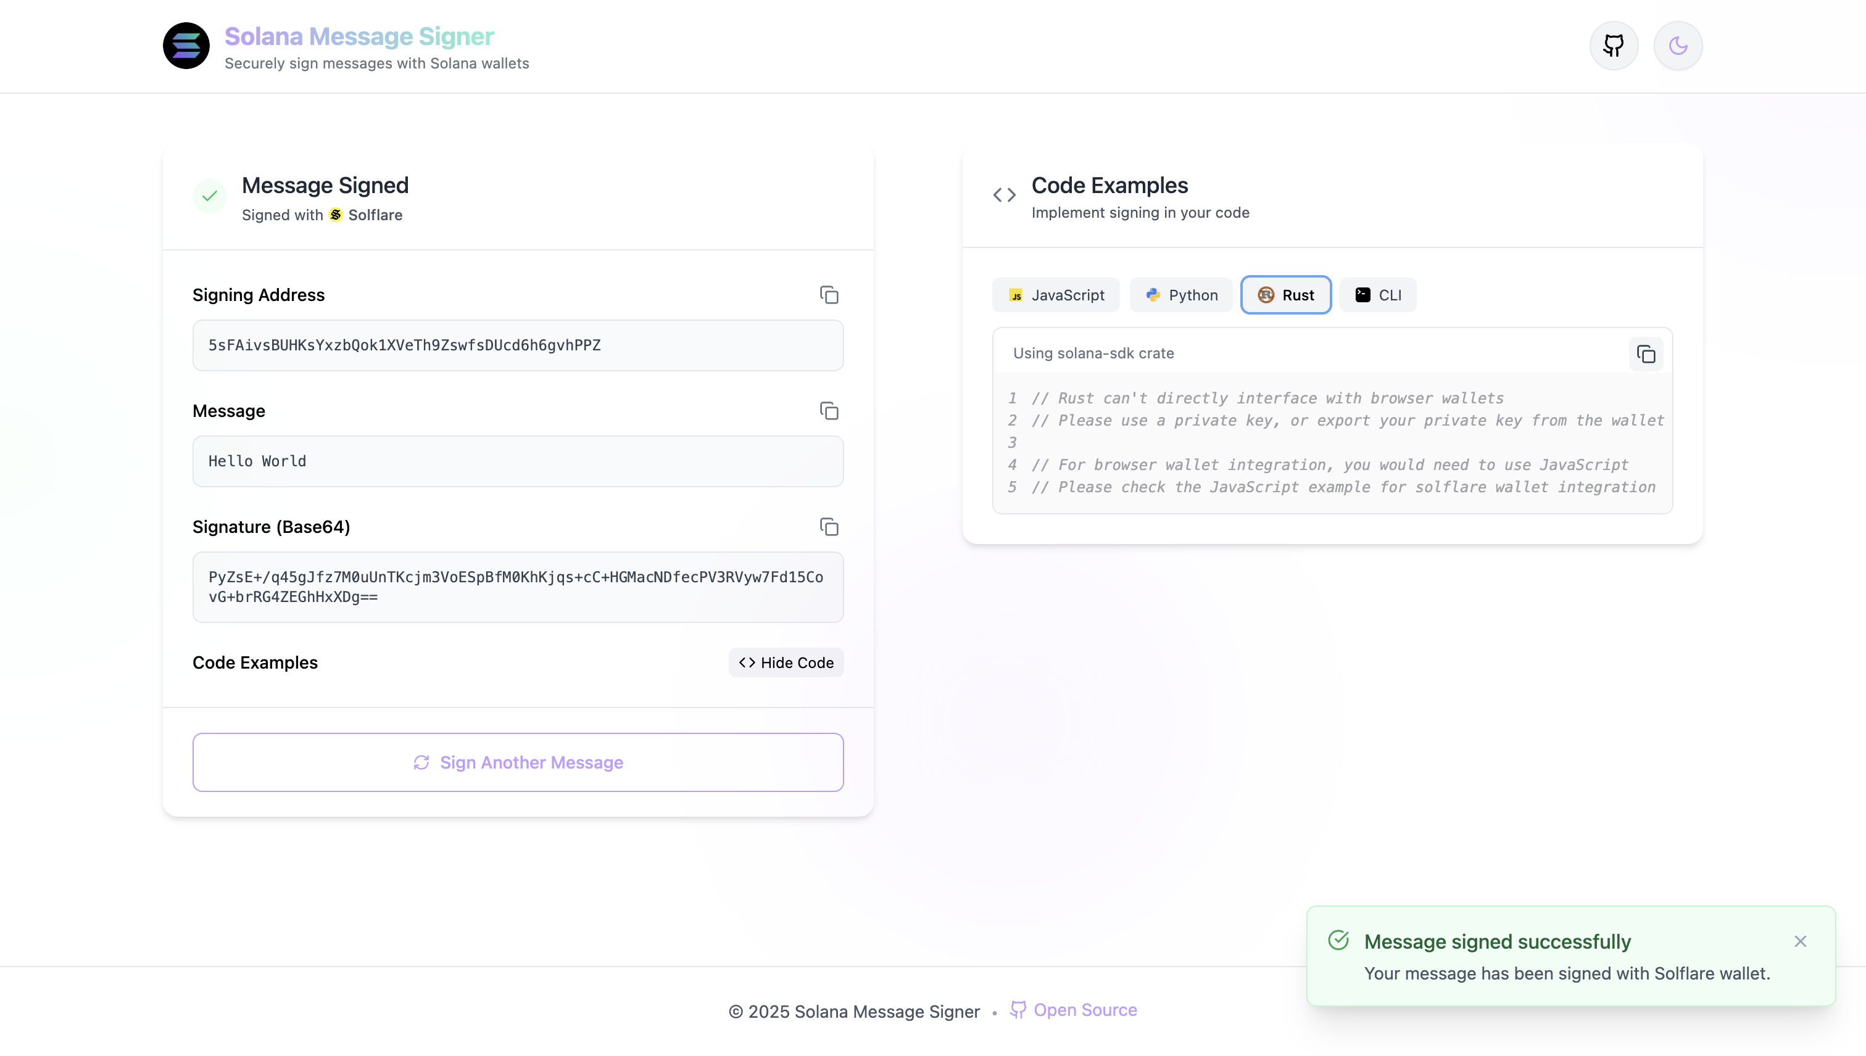The height and width of the screenshot is (1056, 1866).
Task: Dismiss the success notification toast
Action: click(x=1800, y=941)
